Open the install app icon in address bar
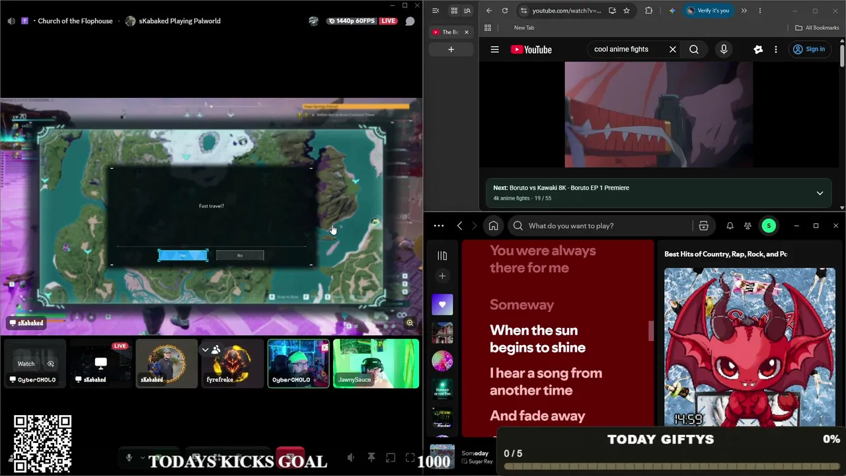This screenshot has height=476, width=846. (612, 11)
